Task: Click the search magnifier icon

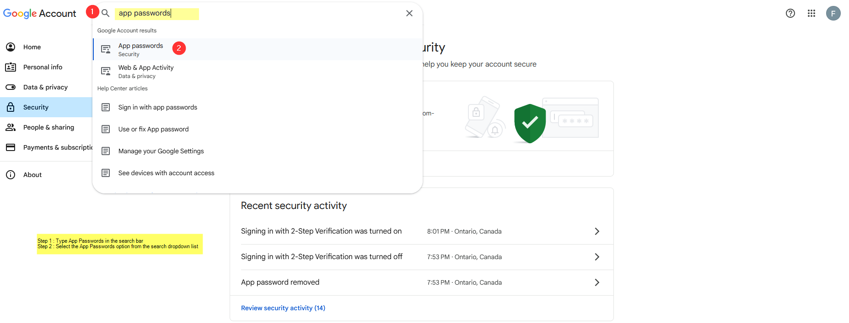Action: [x=106, y=13]
